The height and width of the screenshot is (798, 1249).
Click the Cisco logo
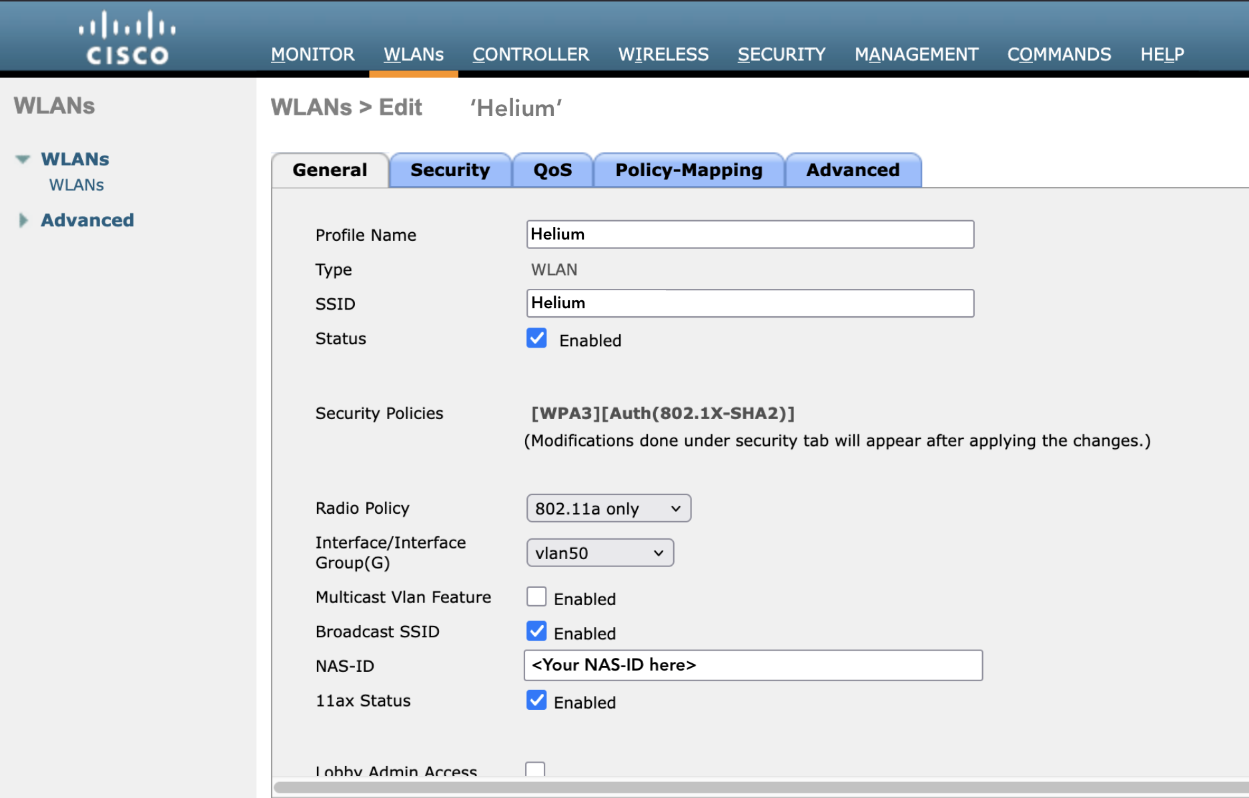pos(127,39)
